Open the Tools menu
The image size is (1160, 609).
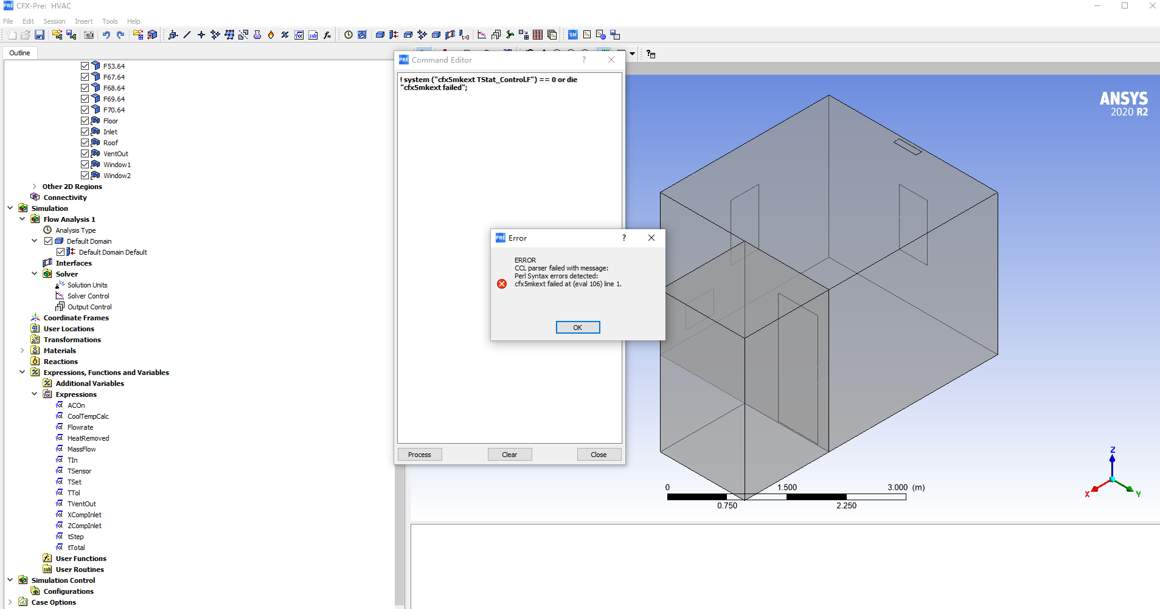tap(109, 21)
